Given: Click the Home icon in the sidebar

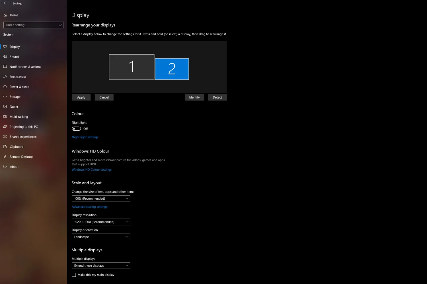Looking at the screenshot, I should pyautogui.click(x=5, y=15).
